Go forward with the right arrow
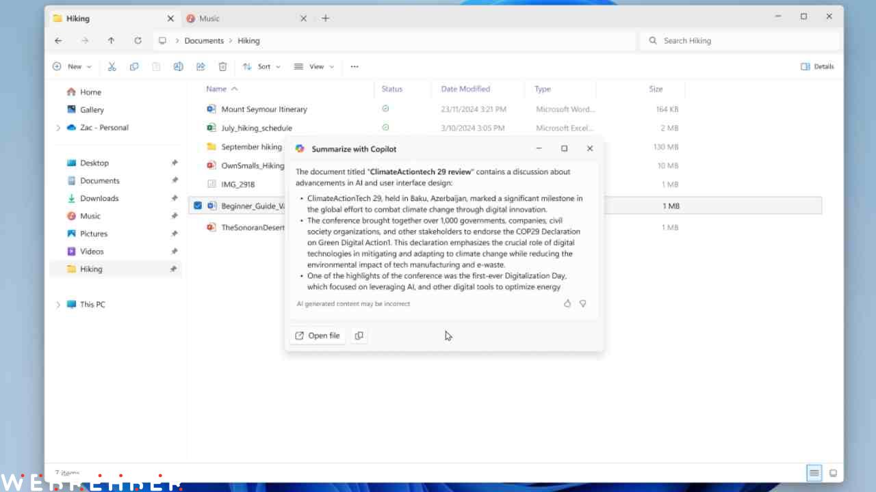This screenshot has height=492, width=876. [85, 40]
